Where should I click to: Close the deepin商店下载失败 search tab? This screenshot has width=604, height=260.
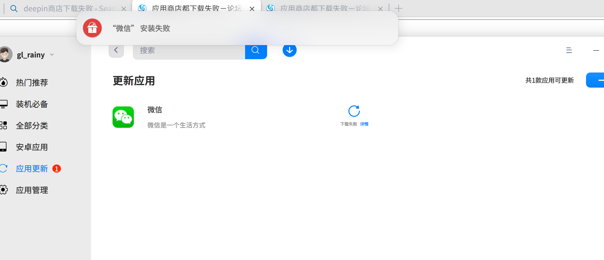(124, 9)
